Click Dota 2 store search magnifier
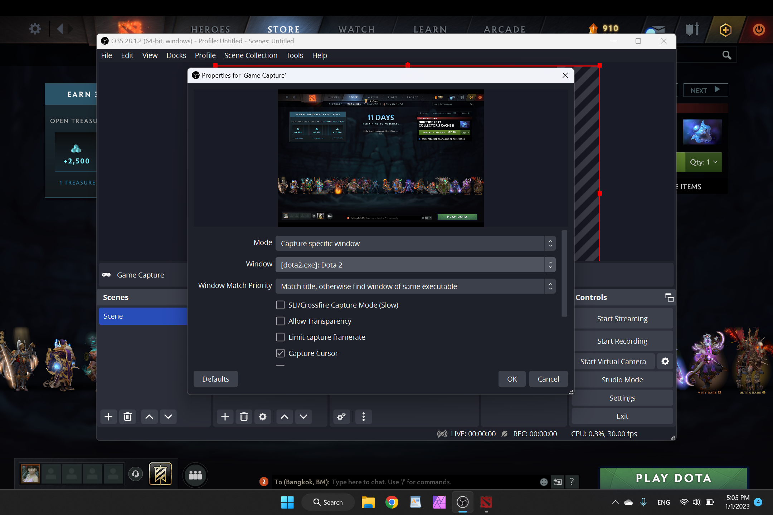 pos(726,55)
